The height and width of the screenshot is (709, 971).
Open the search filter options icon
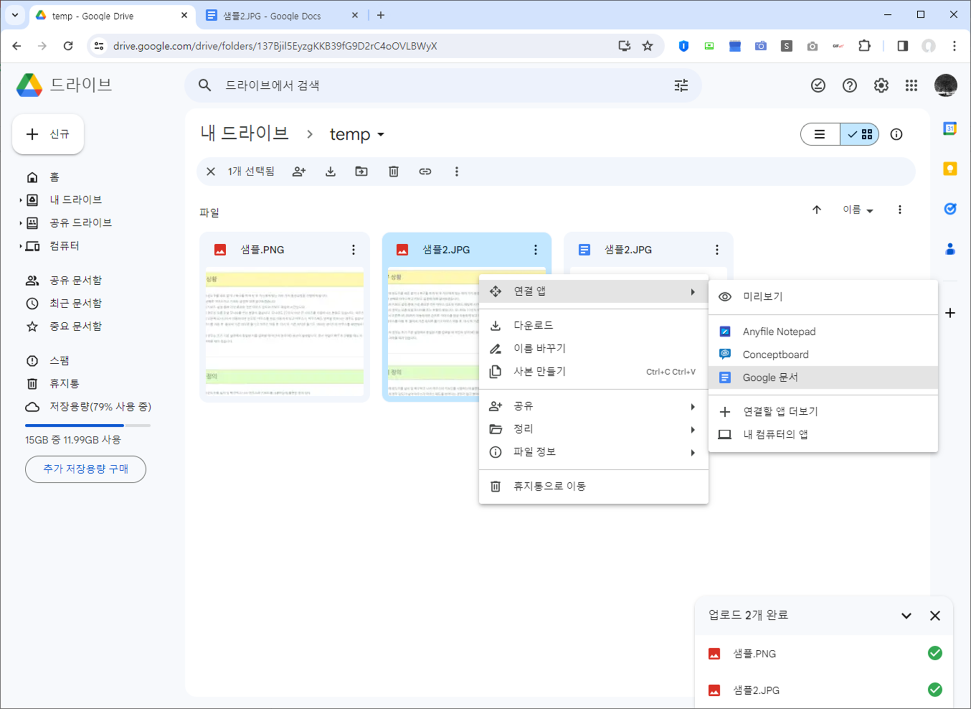[681, 85]
